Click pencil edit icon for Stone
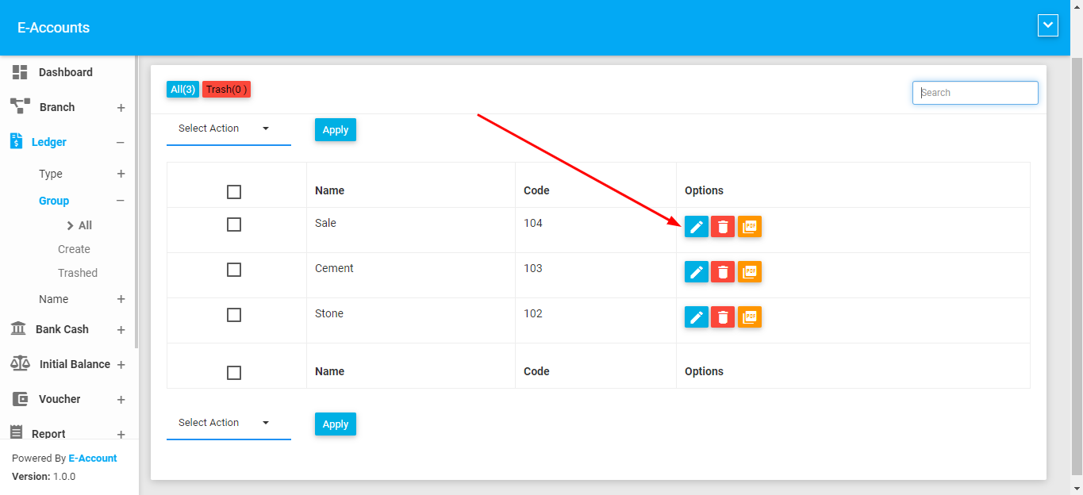Viewport: 1083px width, 495px height. [696, 317]
